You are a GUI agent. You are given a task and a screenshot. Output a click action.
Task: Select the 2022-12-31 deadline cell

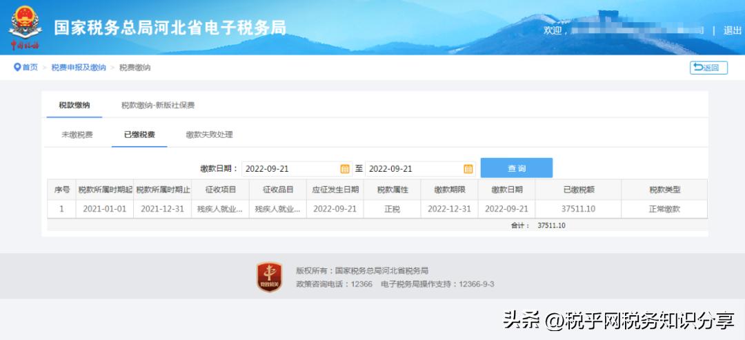pyautogui.click(x=450, y=209)
